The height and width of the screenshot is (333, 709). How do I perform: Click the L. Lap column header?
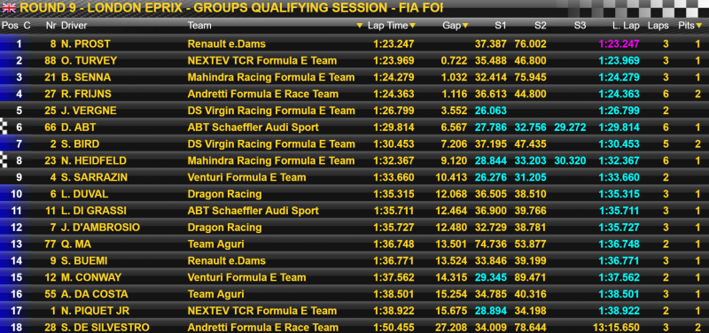[x=627, y=26]
